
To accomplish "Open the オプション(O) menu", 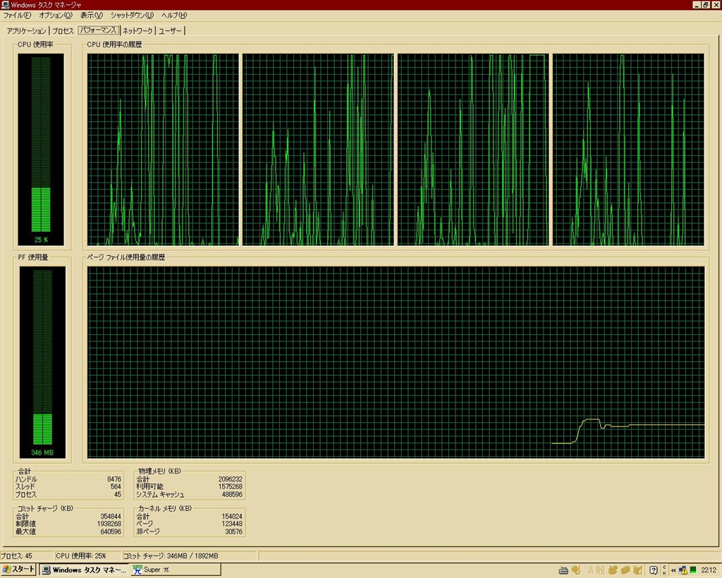I will [55, 16].
